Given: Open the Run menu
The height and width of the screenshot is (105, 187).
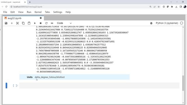Looking at the screenshot, I should (29, 12).
